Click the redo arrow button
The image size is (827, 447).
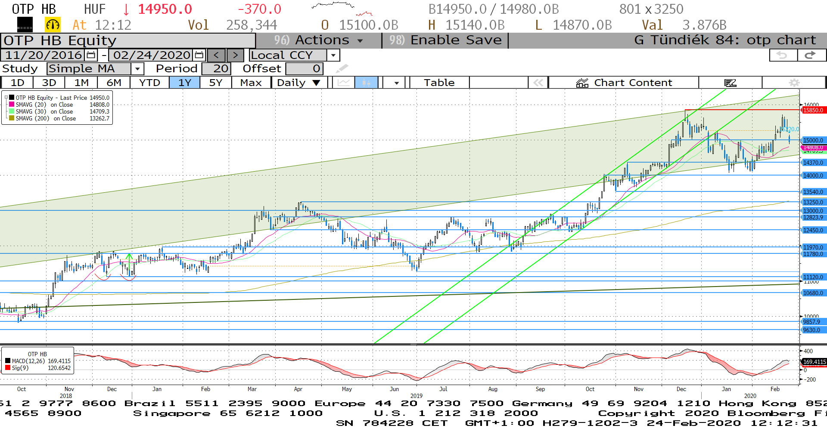[x=811, y=55]
